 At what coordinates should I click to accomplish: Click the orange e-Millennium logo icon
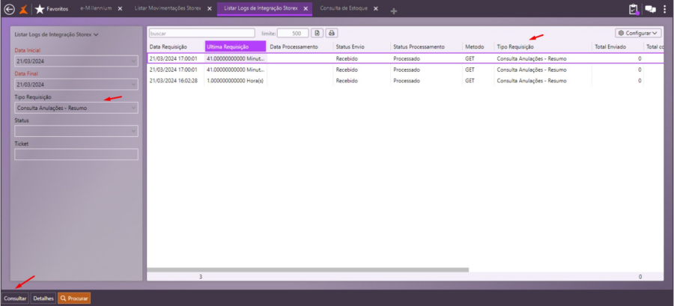pyautogui.click(x=24, y=9)
